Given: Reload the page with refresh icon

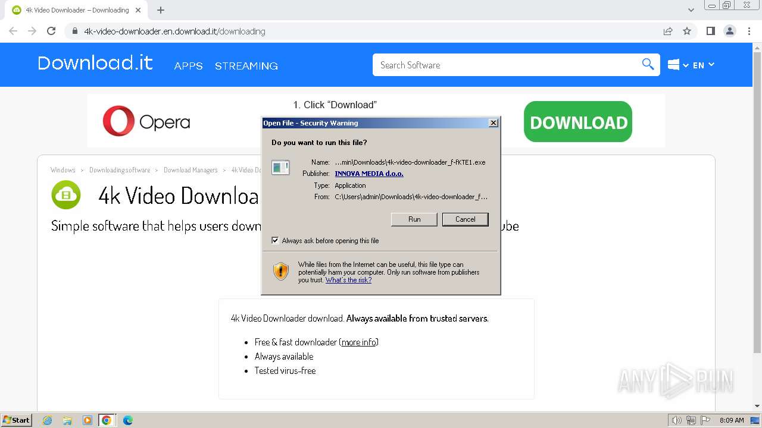Looking at the screenshot, I should (x=51, y=31).
